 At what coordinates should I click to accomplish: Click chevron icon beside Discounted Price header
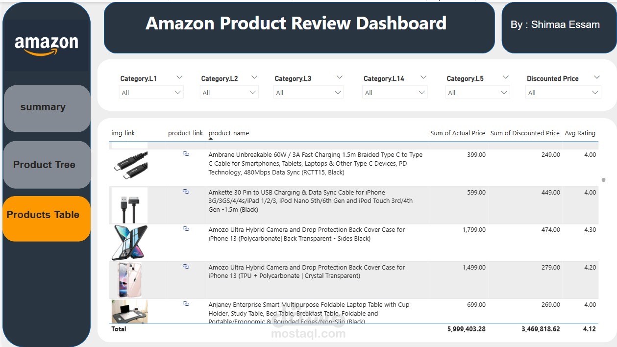596,77
